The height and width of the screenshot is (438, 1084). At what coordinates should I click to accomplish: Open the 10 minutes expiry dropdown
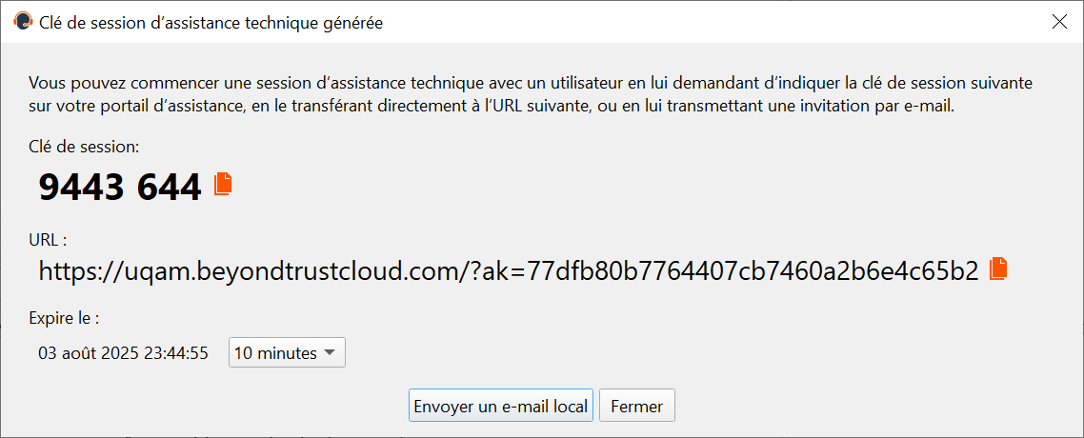[x=286, y=353]
